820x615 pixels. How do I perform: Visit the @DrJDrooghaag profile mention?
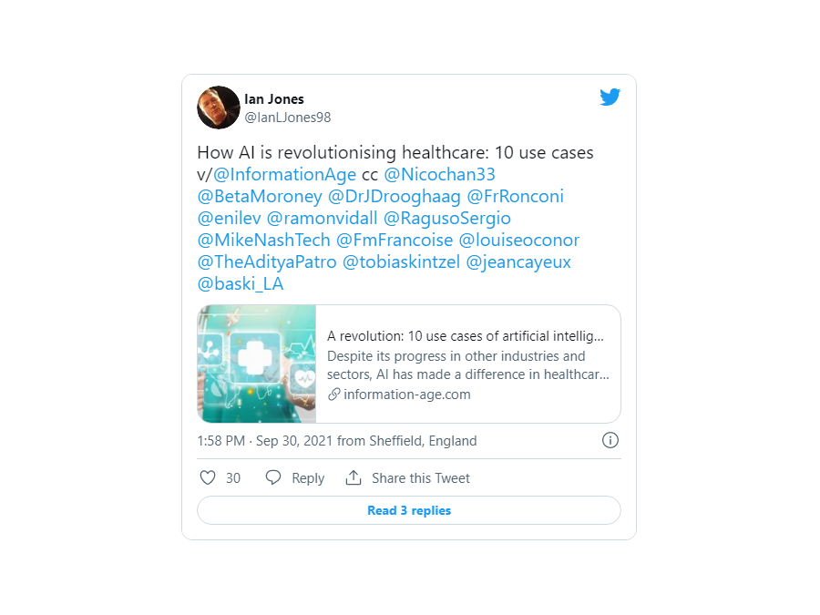[394, 196]
